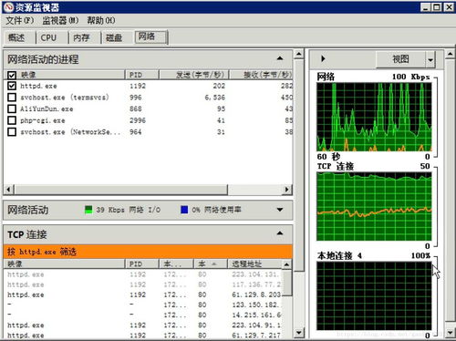Sort TCP connections by 远程地址 column

[x=255, y=263]
